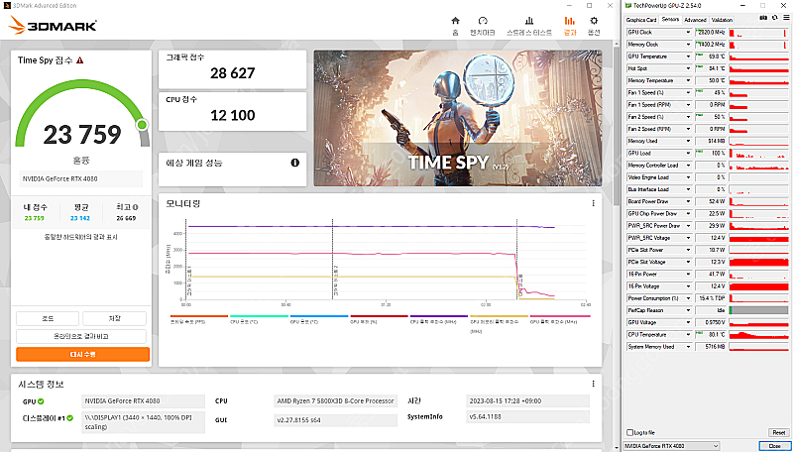Viewport: 793px width, 452px height.
Task: Open the monitoring panel three-dot menu
Action: (593, 203)
